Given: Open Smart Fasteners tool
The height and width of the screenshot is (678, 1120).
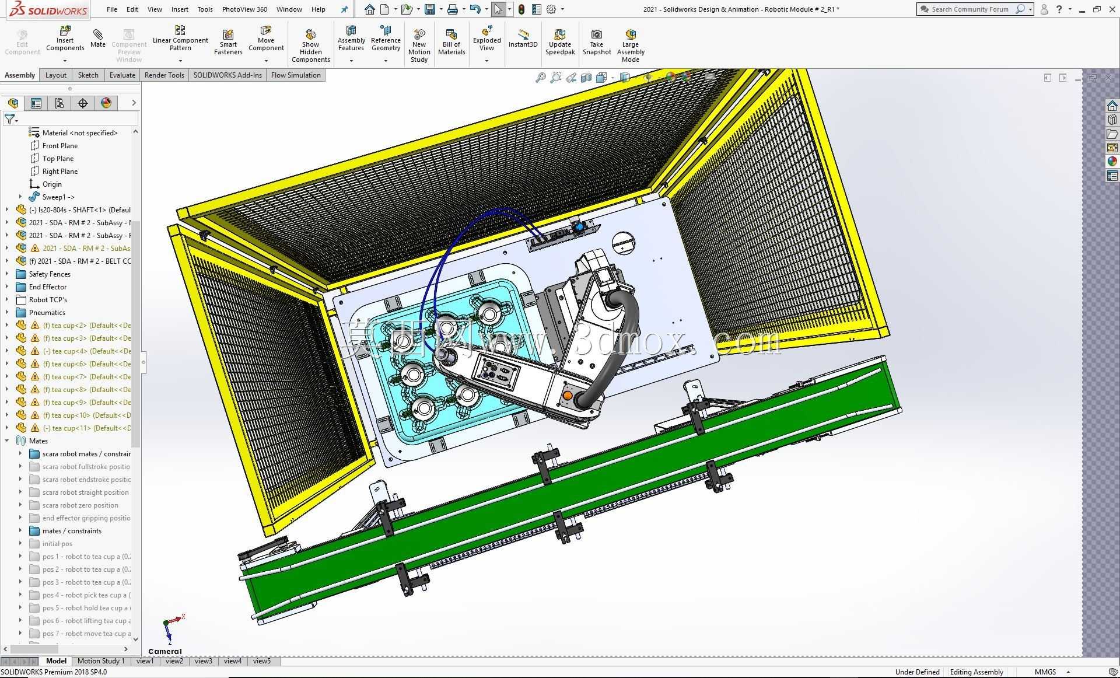Looking at the screenshot, I should (228, 42).
